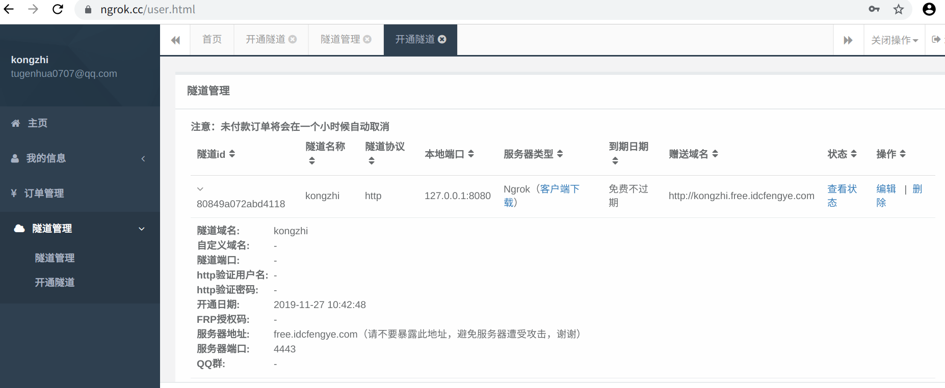Click the cloud icon beside 隧道管理
This screenshot has width=945, height=388.
[x=19, y=228]
